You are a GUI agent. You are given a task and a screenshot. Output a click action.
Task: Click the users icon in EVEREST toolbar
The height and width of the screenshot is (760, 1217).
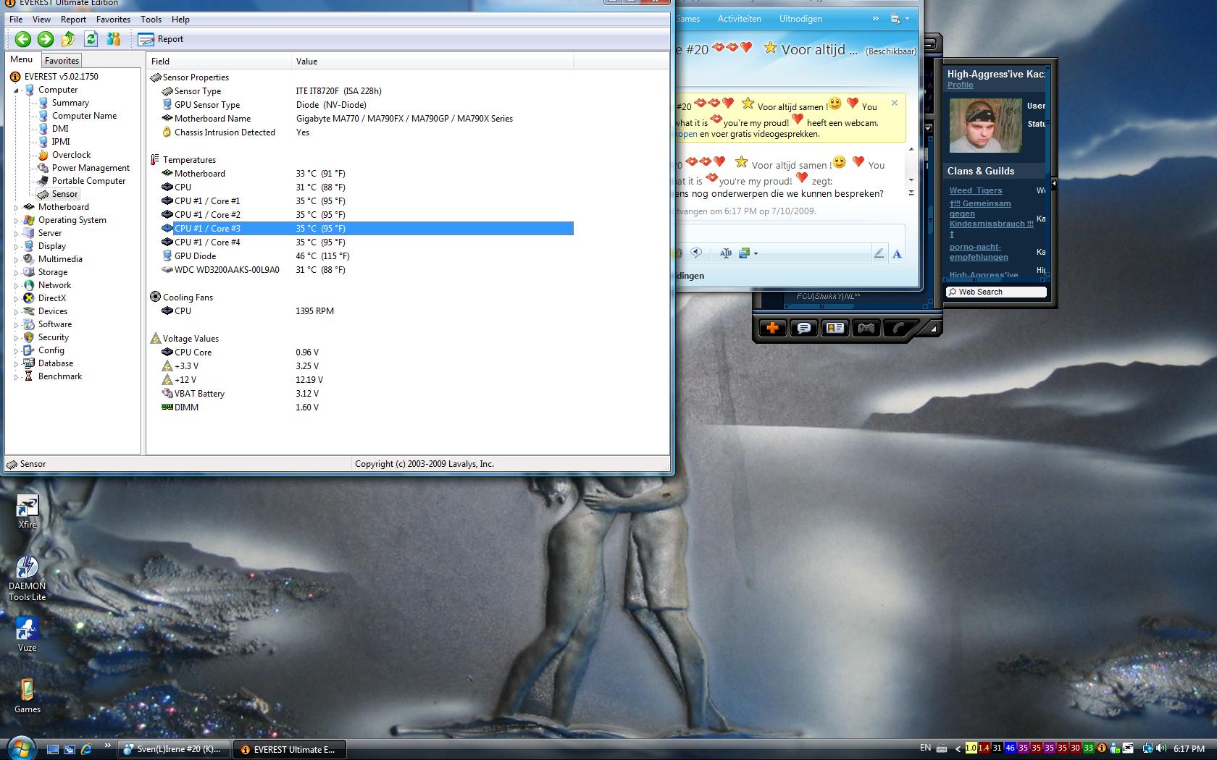click(x=113, y=39)
